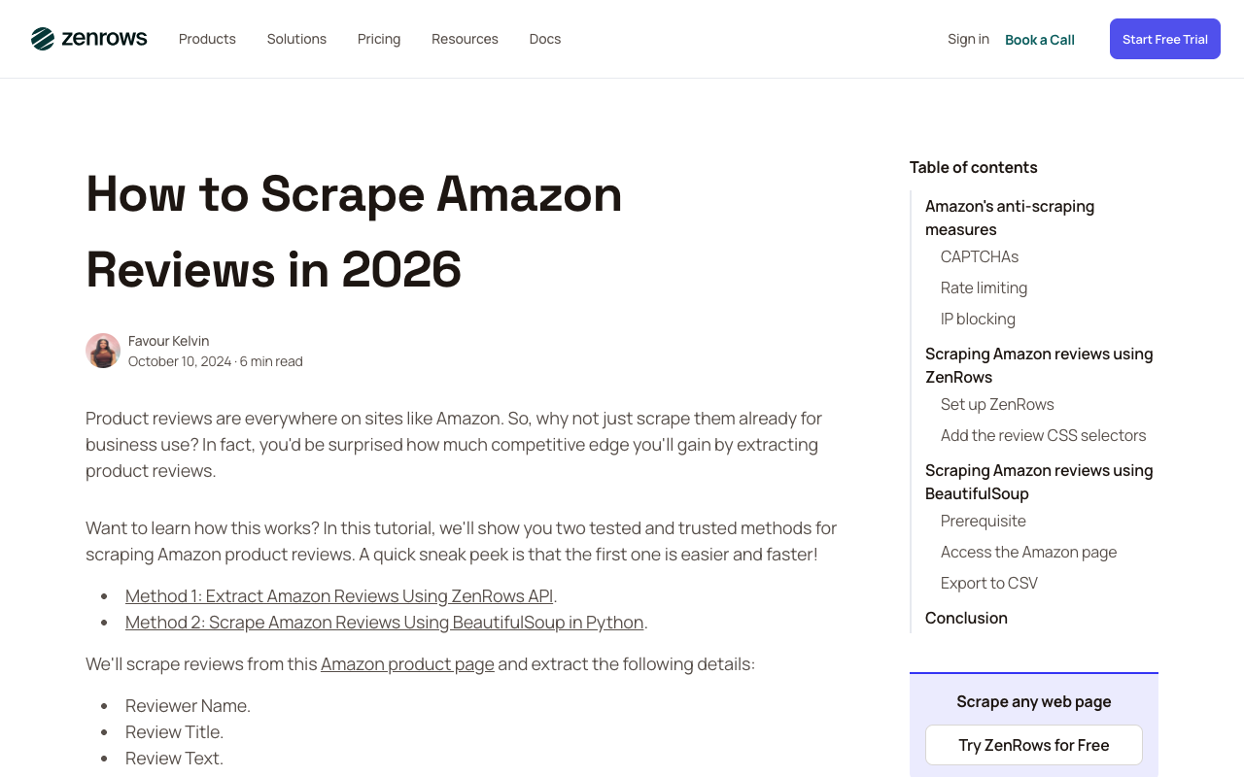The height and width of the screenshot is (777, 1244).
Task: Select Export to CSV in table of contents
Action: [988, 583]
